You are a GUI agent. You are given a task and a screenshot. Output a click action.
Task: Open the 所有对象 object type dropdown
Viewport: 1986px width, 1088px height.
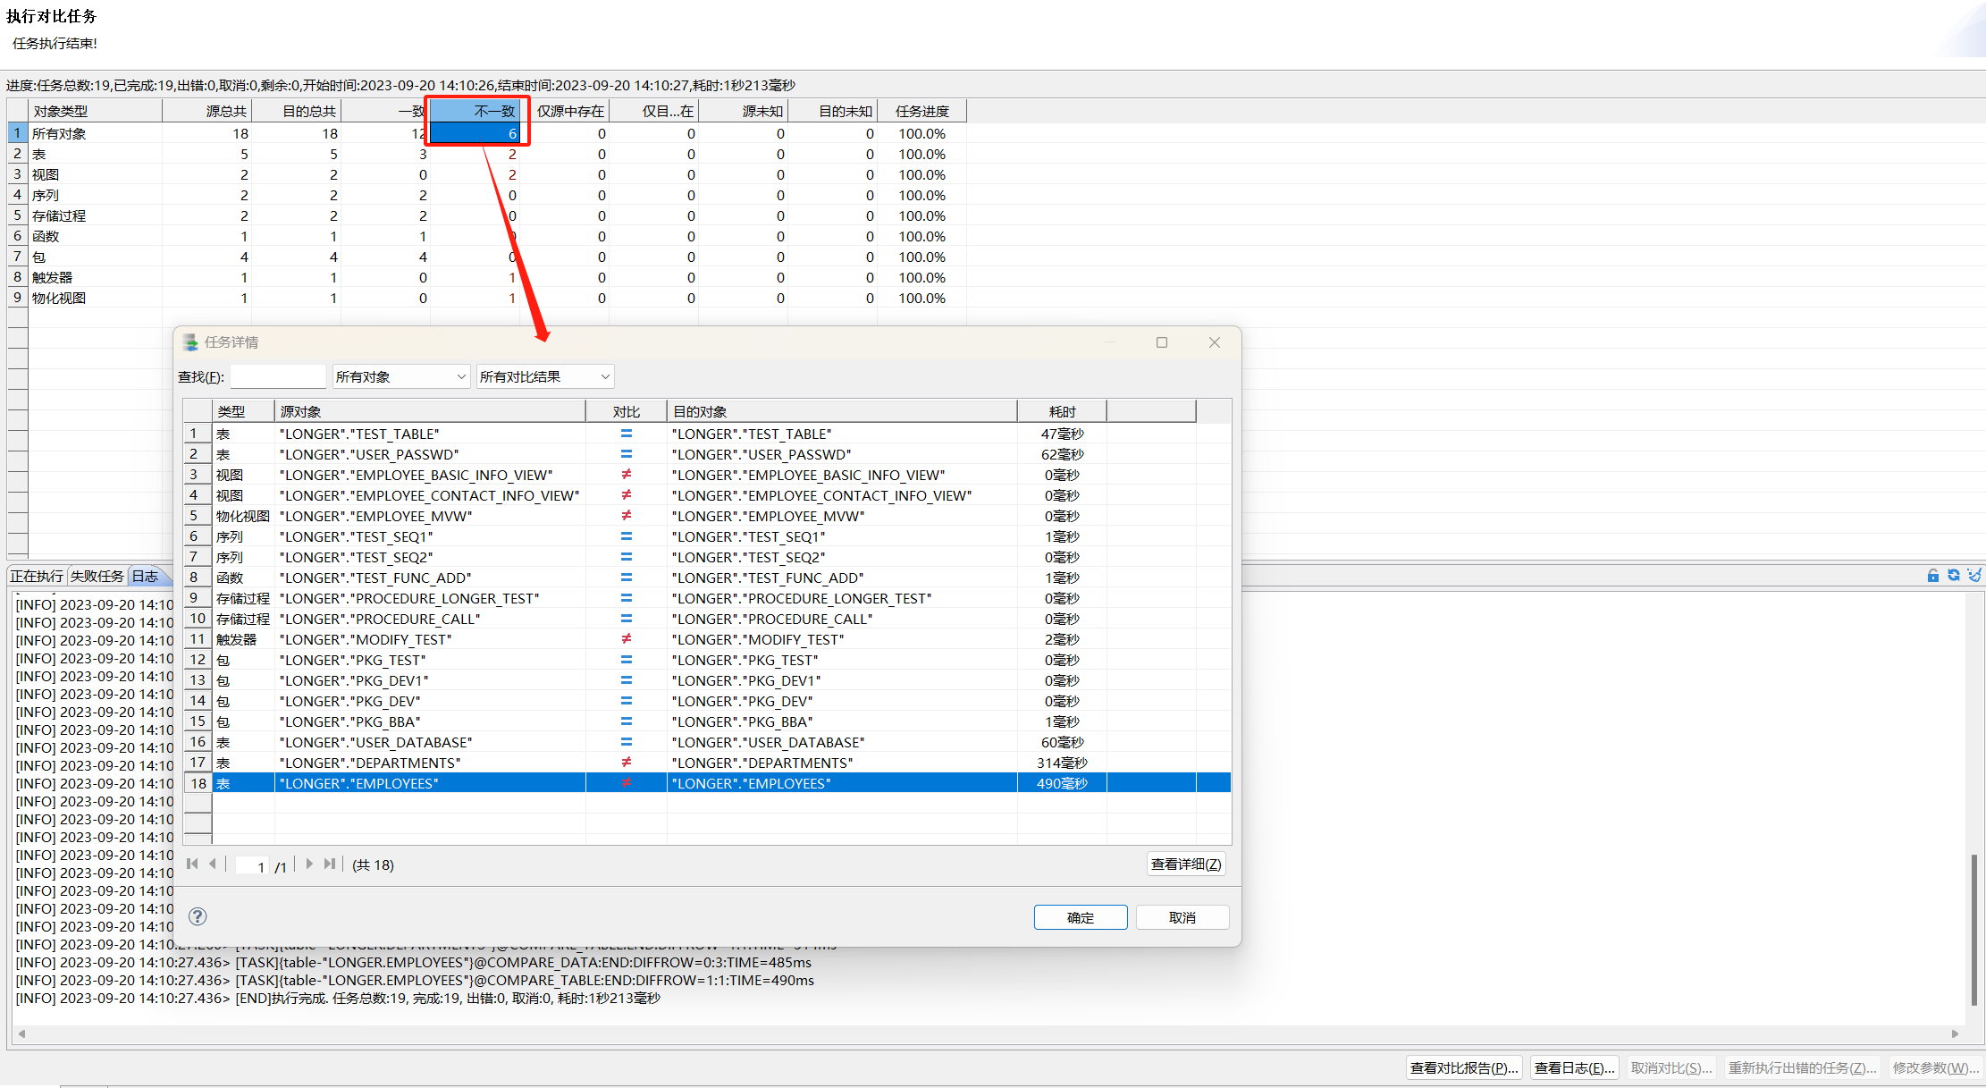[400, 377]
